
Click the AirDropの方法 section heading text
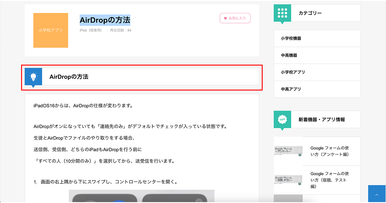tap(69, 77)
